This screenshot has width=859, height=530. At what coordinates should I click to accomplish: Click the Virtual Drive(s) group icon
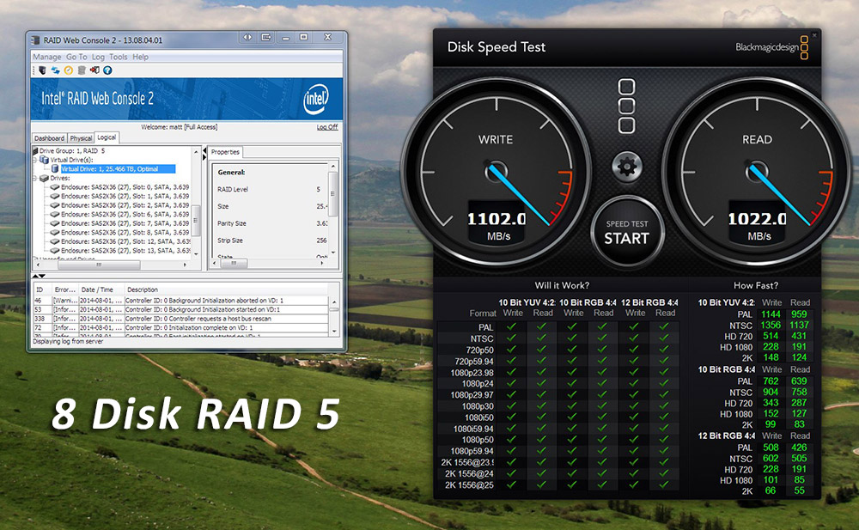pyautogui.click(x=44, y=160)
